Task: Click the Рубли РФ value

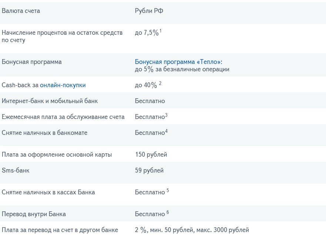Action: [x=149, y=11]
